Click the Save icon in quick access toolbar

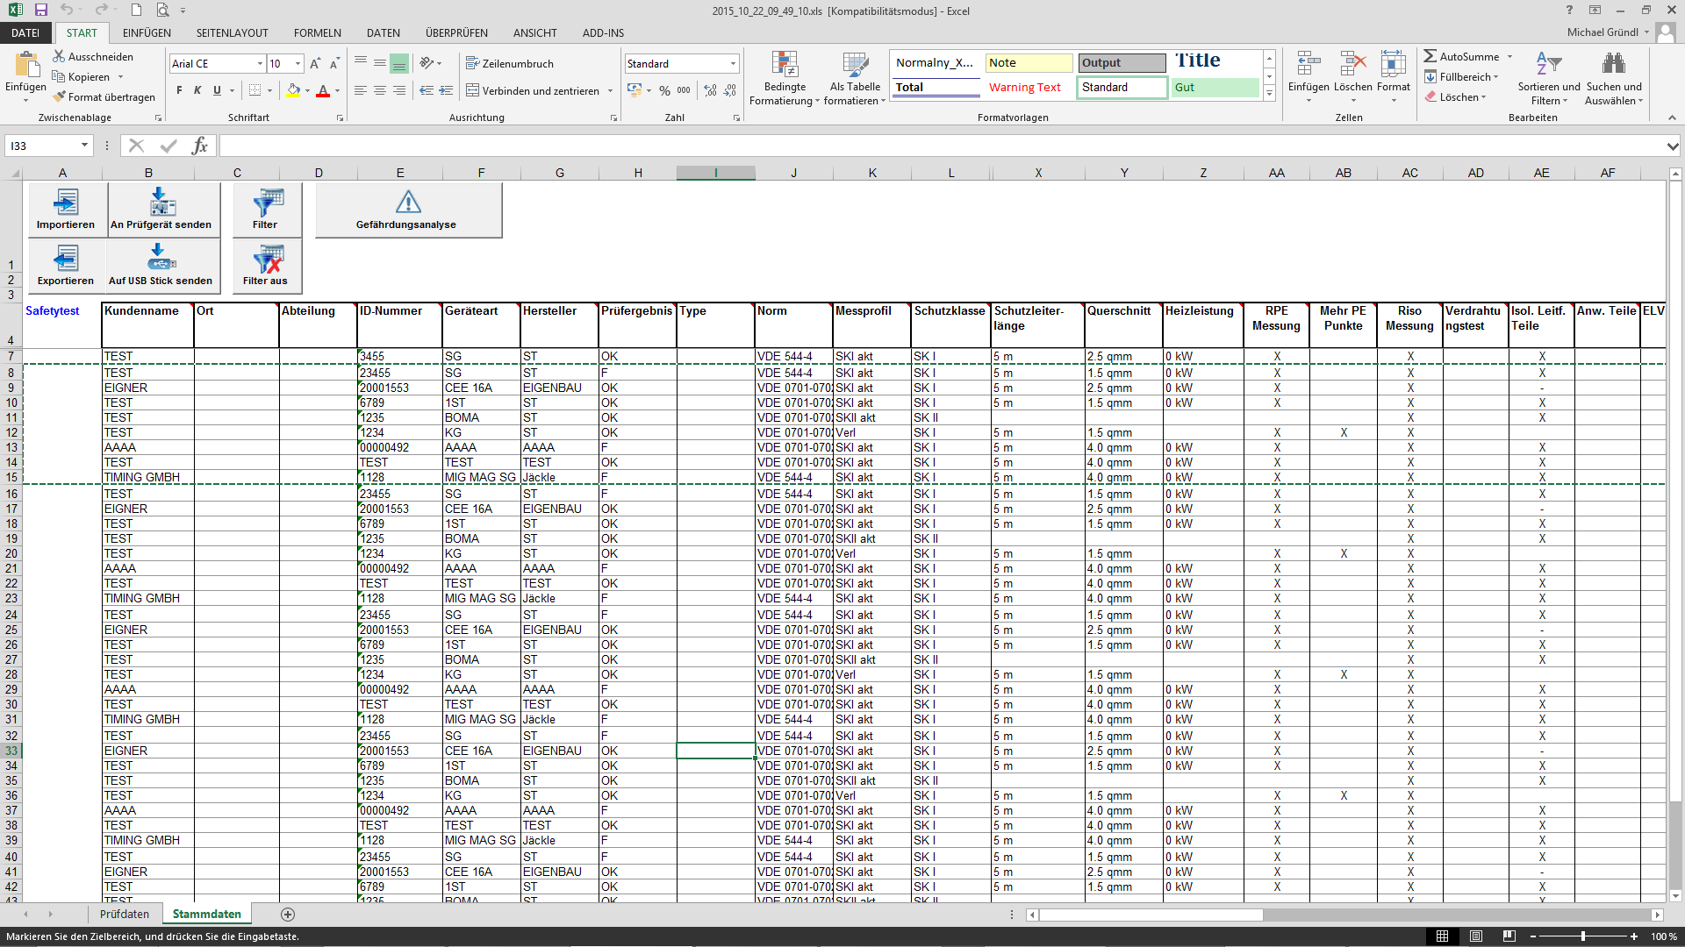(40, 11)
